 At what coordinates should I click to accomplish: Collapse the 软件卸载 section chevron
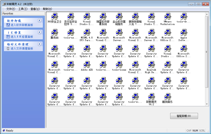click(x=39, y=21)
